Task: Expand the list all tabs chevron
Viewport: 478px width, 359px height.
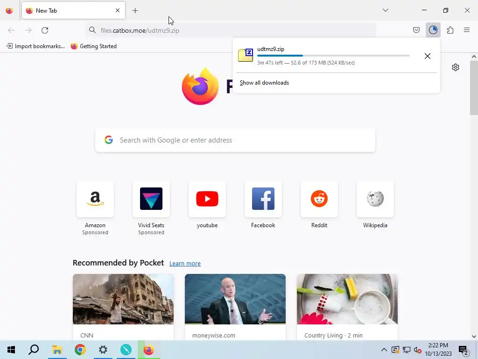Action: pyautogui.click(x=385, y=10)
